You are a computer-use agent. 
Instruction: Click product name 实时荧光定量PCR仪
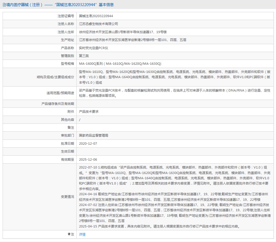coord(94,48)
